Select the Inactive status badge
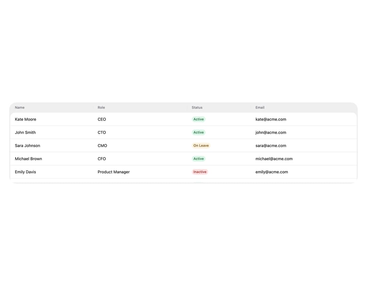The image size is (367, 286). click(200, 172)
